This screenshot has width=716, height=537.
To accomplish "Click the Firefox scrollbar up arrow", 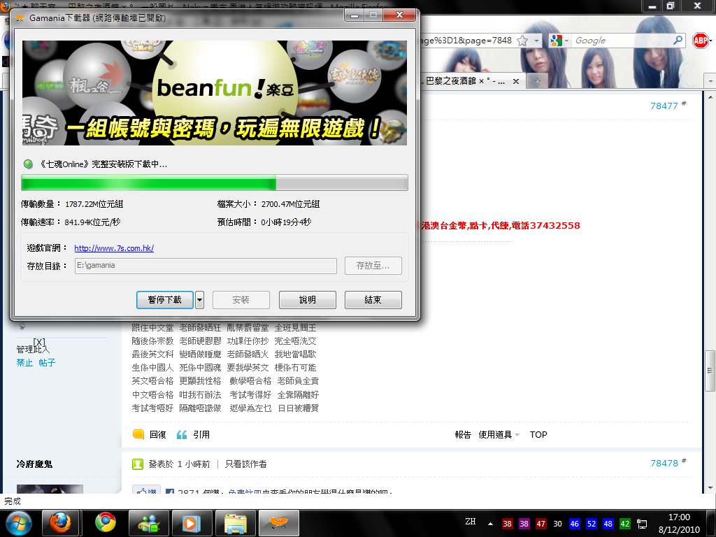I will (710, 96).
